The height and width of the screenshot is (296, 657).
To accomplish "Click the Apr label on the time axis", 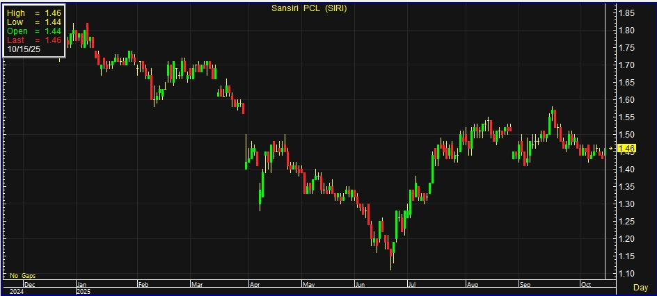I will tap(255, 284).
